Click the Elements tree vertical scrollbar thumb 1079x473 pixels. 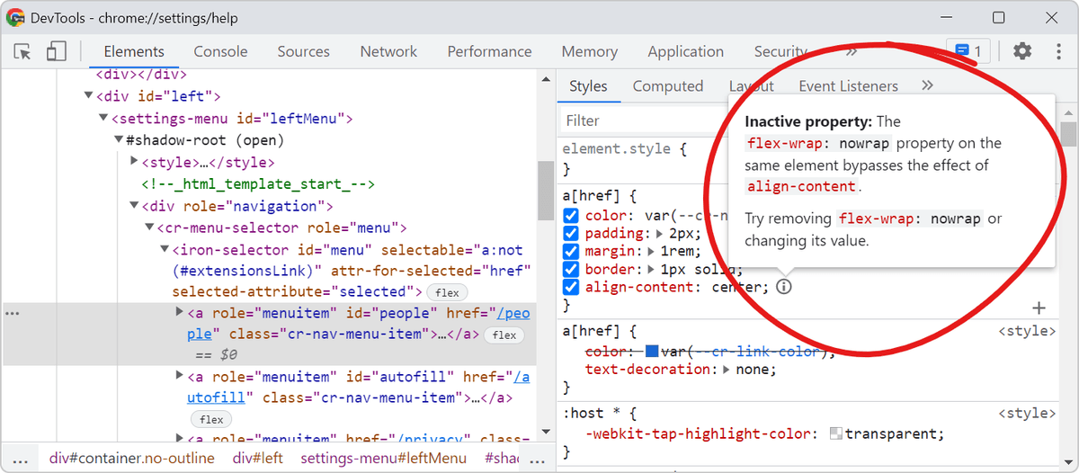[x=545, y=190]
